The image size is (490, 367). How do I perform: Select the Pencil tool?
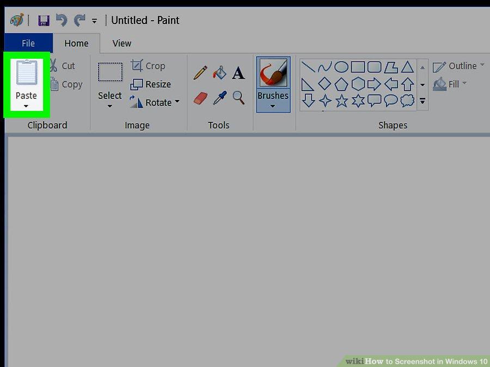tap(200, 73)
